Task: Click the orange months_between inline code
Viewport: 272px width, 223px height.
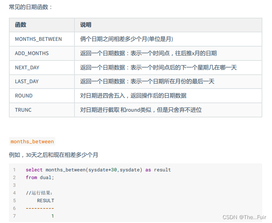Action: (x=32, y=141)
